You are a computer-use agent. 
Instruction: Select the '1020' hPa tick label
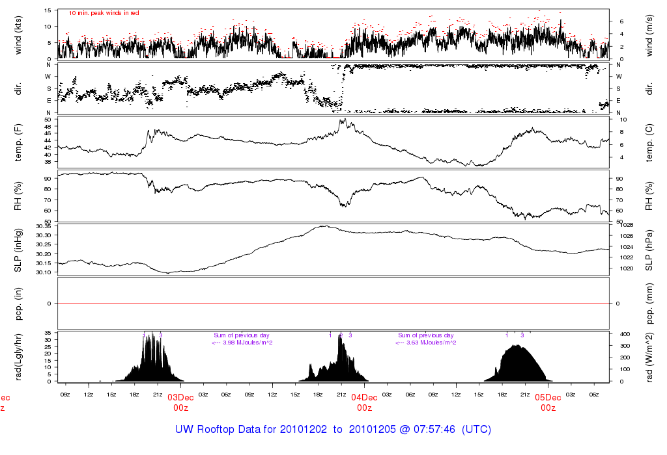(x=627, y=268)
